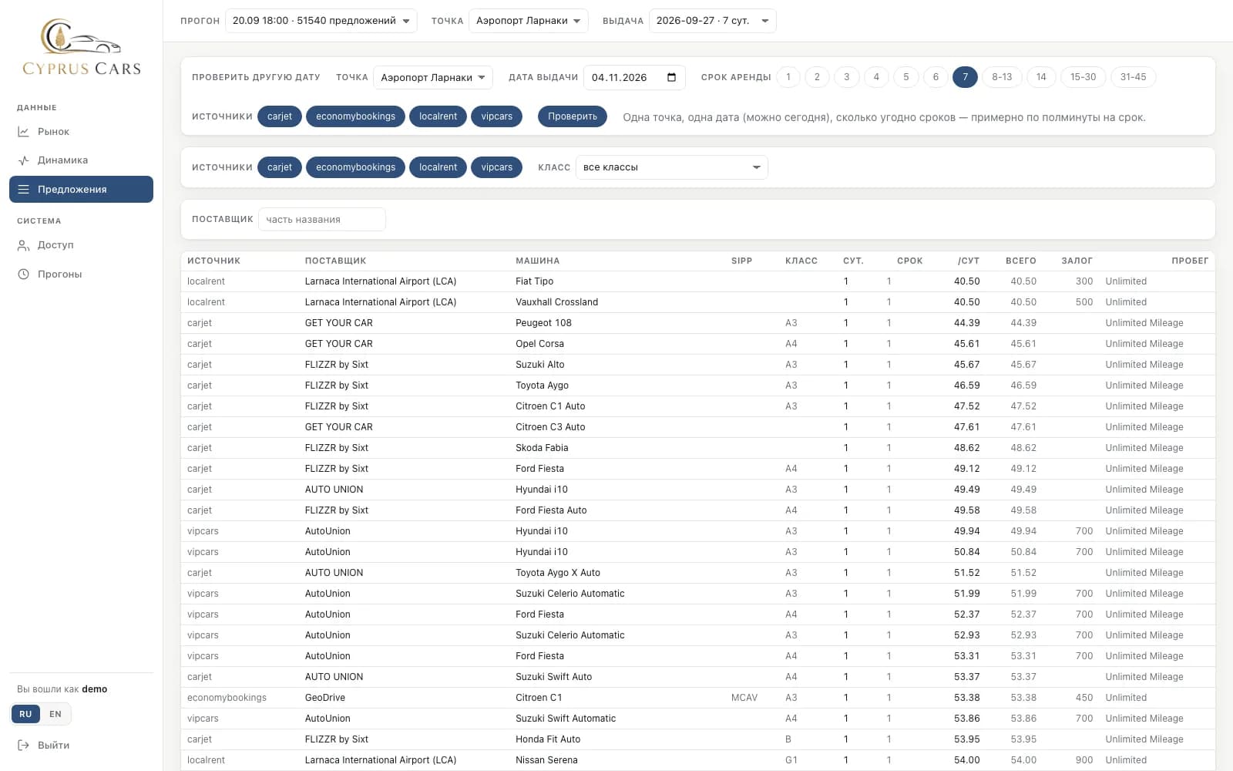Click the Дата выдачи date field
The height and width of the screenshot is (771, 1233).
point(634,77)
